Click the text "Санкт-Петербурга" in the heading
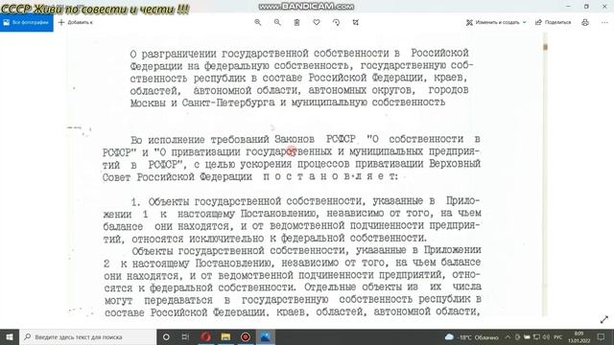Image resolution: width=614 pixels, height=345 pixels. click(228, 103)
